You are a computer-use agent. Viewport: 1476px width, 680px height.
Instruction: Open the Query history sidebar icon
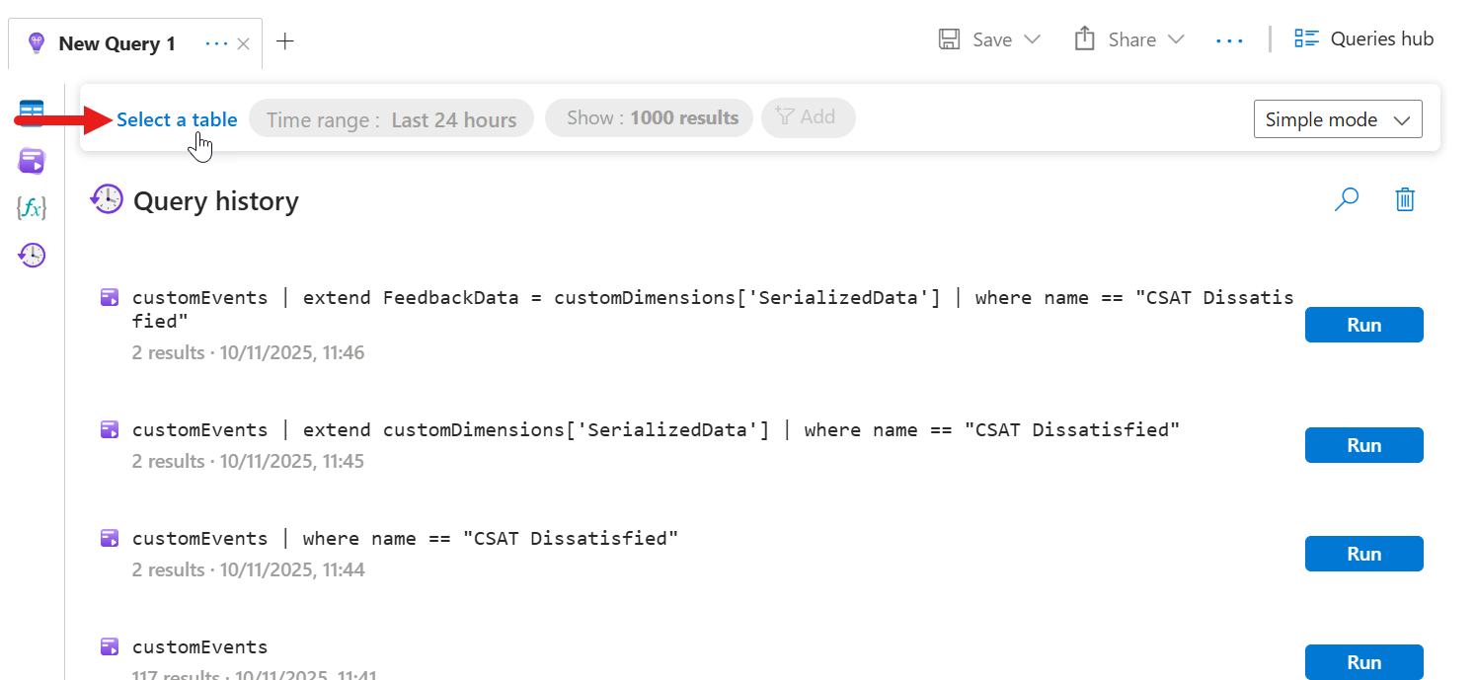pos(32,256)
